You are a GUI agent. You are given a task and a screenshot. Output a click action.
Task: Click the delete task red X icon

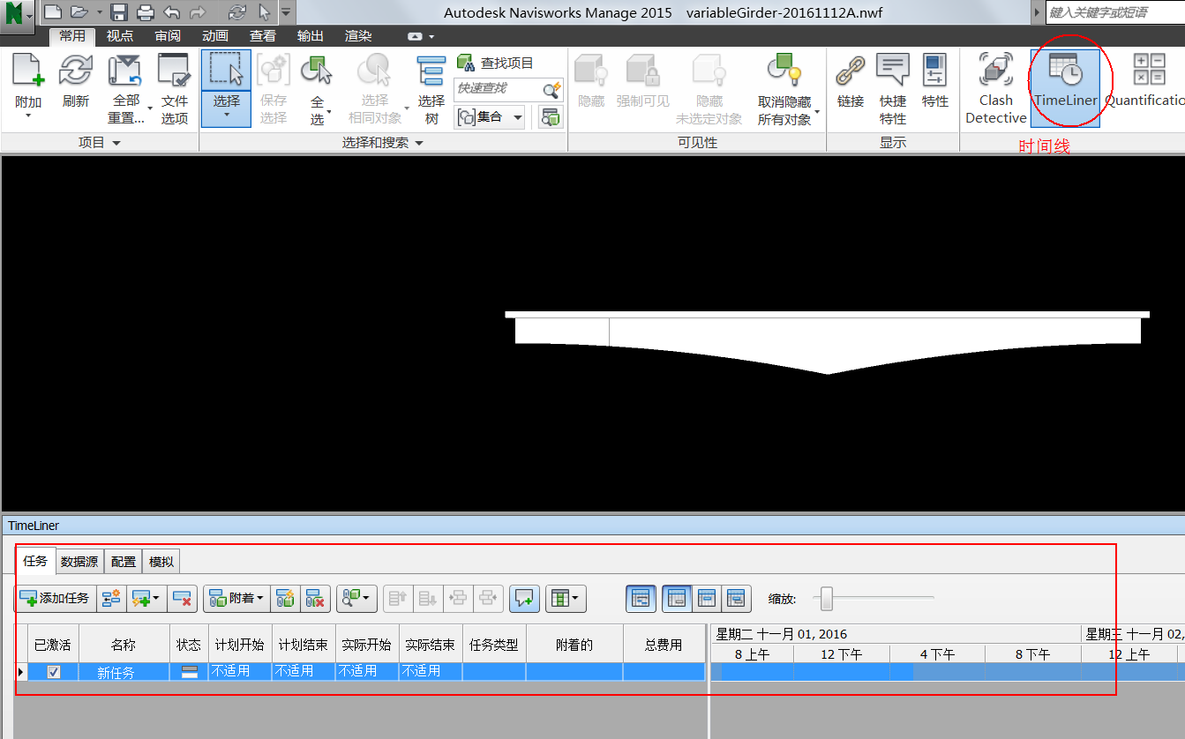tap(184, 598)
